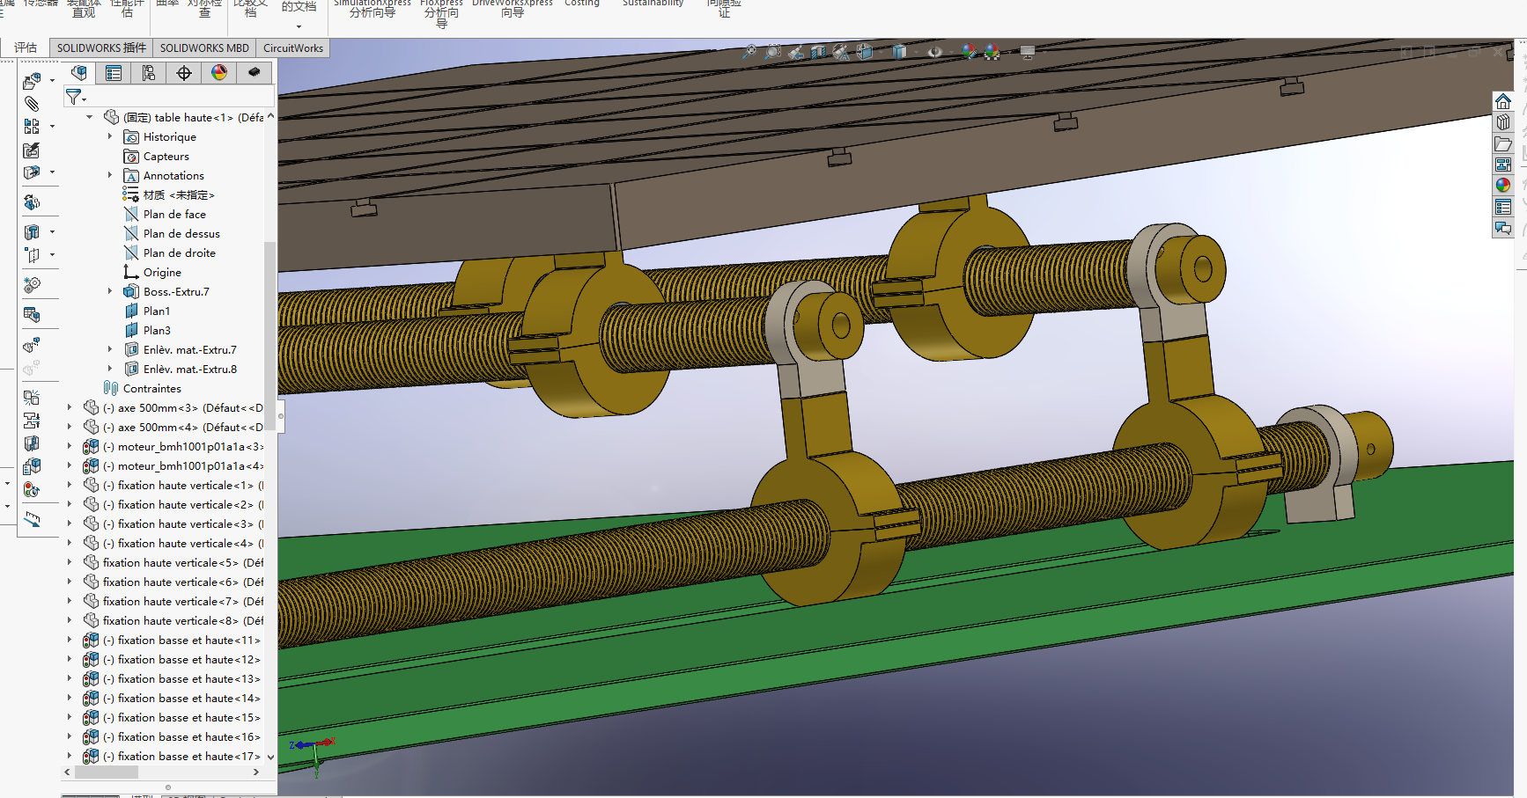Click the zoom to fit magnifier icon
Screen dimensions: 1527x798
[749, 52]
